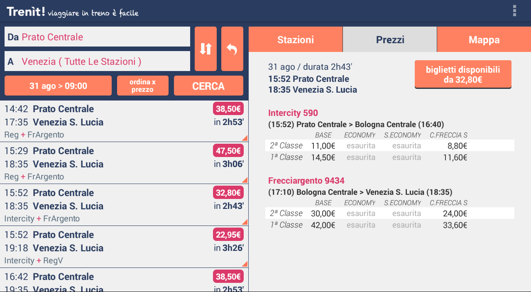531x292 pixels.
Task: Select the 38,50€ price badge at 14:42
Action: tap(228, 109)
